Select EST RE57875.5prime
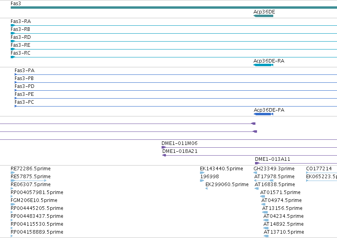The image size is (337, 238). click(30, 177)
